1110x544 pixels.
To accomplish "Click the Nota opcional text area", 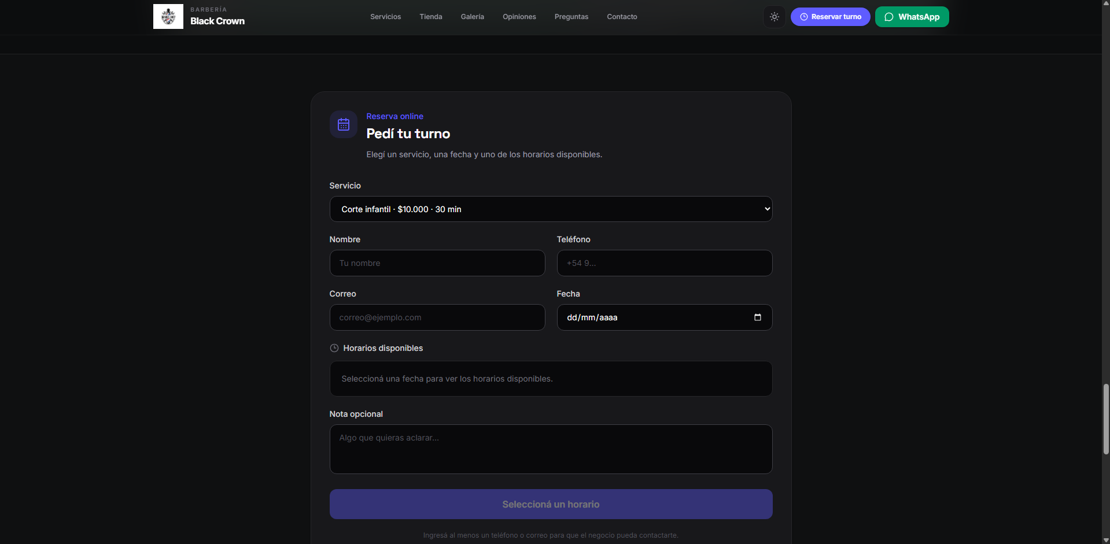I will pyautogui.click(x=551, y=449).
